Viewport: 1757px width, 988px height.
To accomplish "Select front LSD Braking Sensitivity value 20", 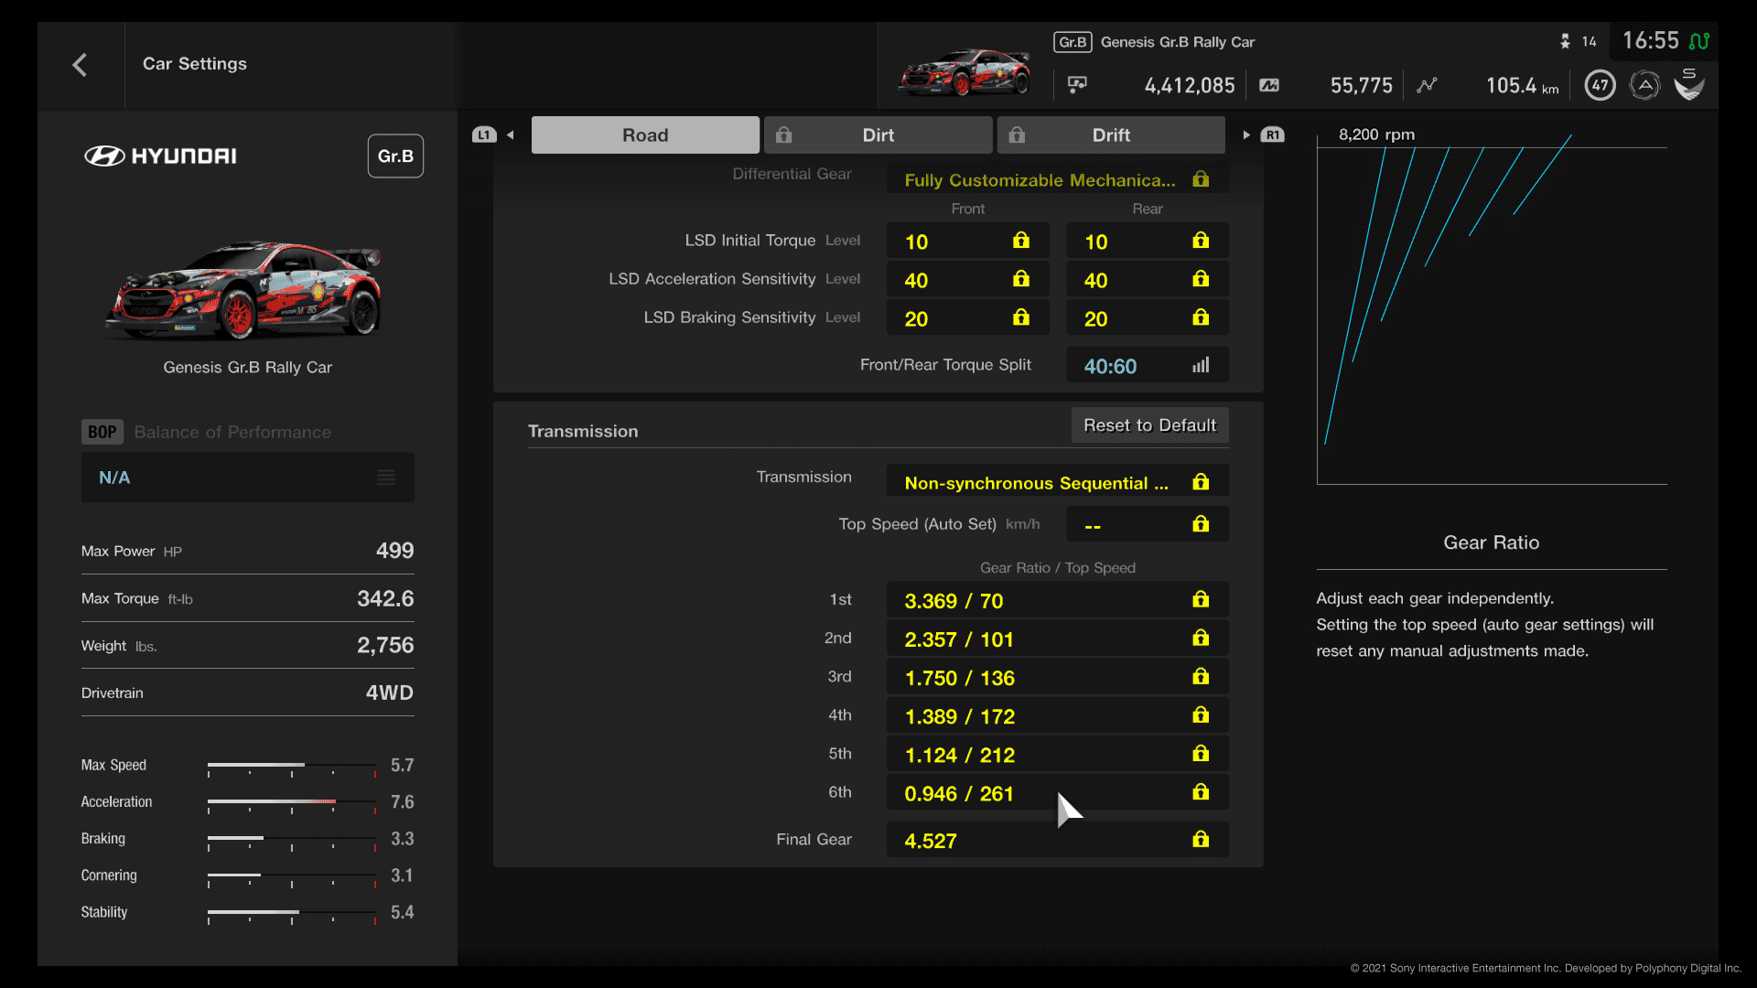I will tap(967, 318).
